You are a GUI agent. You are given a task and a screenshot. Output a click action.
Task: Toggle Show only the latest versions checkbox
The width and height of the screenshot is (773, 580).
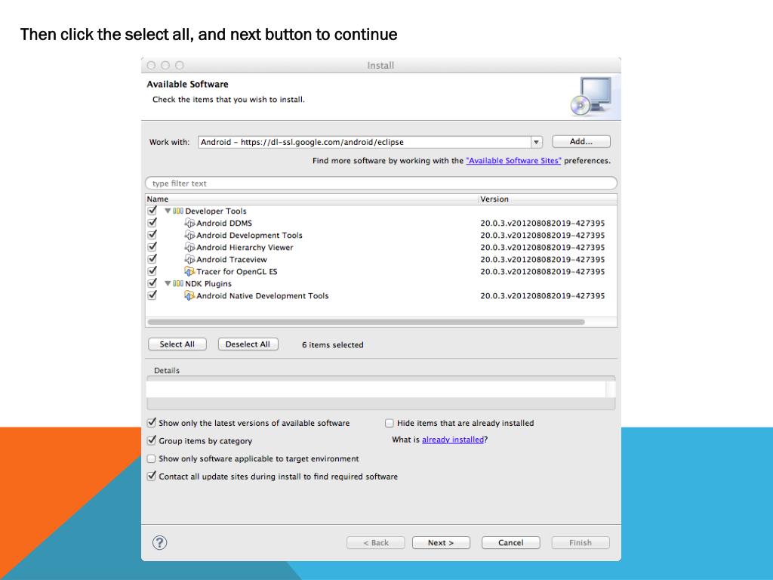click(151, 423)
